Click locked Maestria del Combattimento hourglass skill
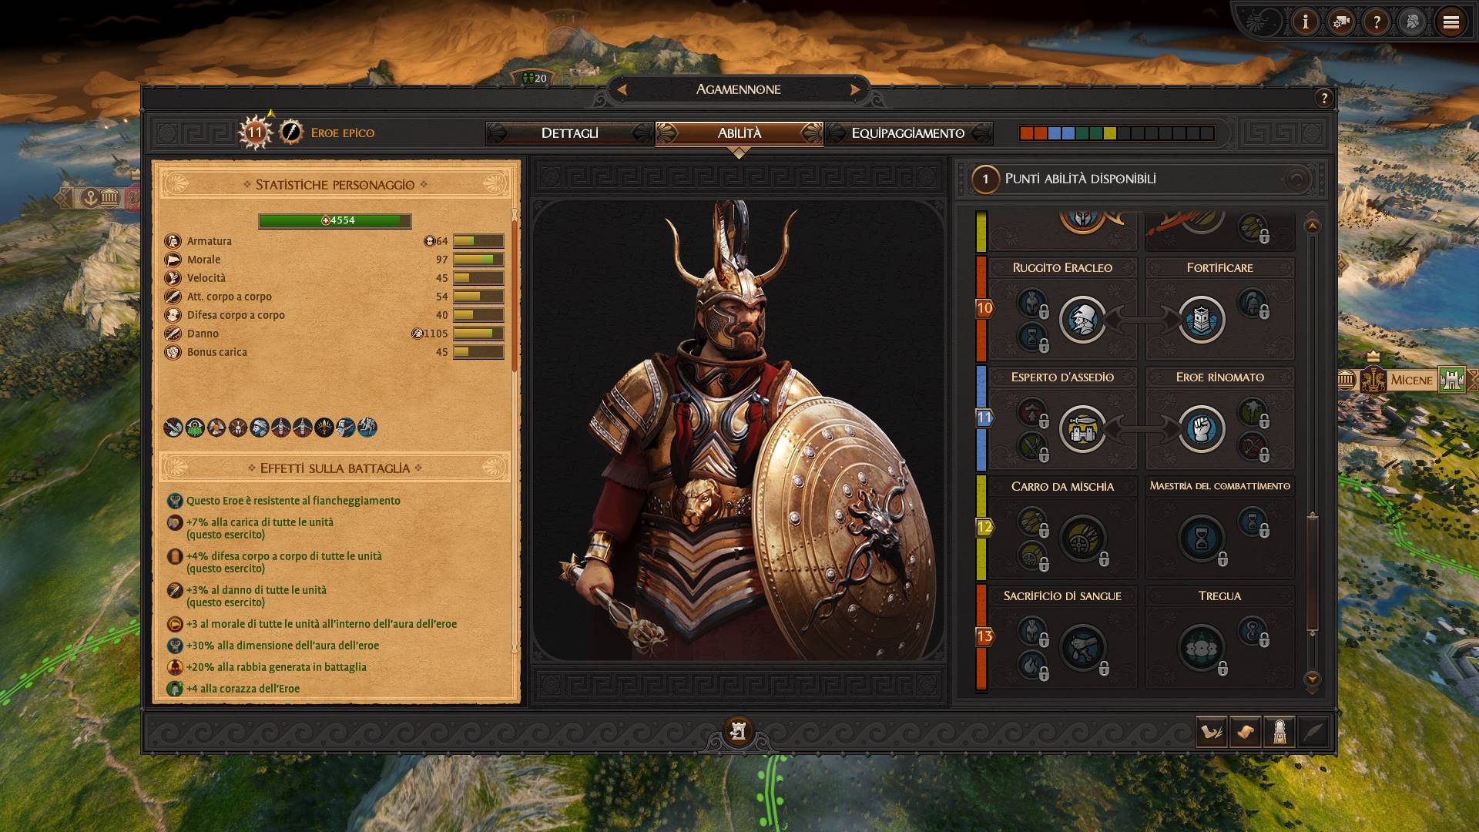This screenshot has width=1479, height=832. tap(1202, 538)
